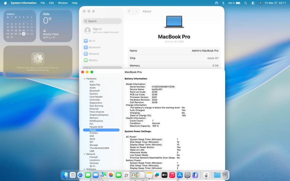The height and width of the screenshot is (181, 290).
Task: Click System Information icon in the Dock
Action: point(206,175)
